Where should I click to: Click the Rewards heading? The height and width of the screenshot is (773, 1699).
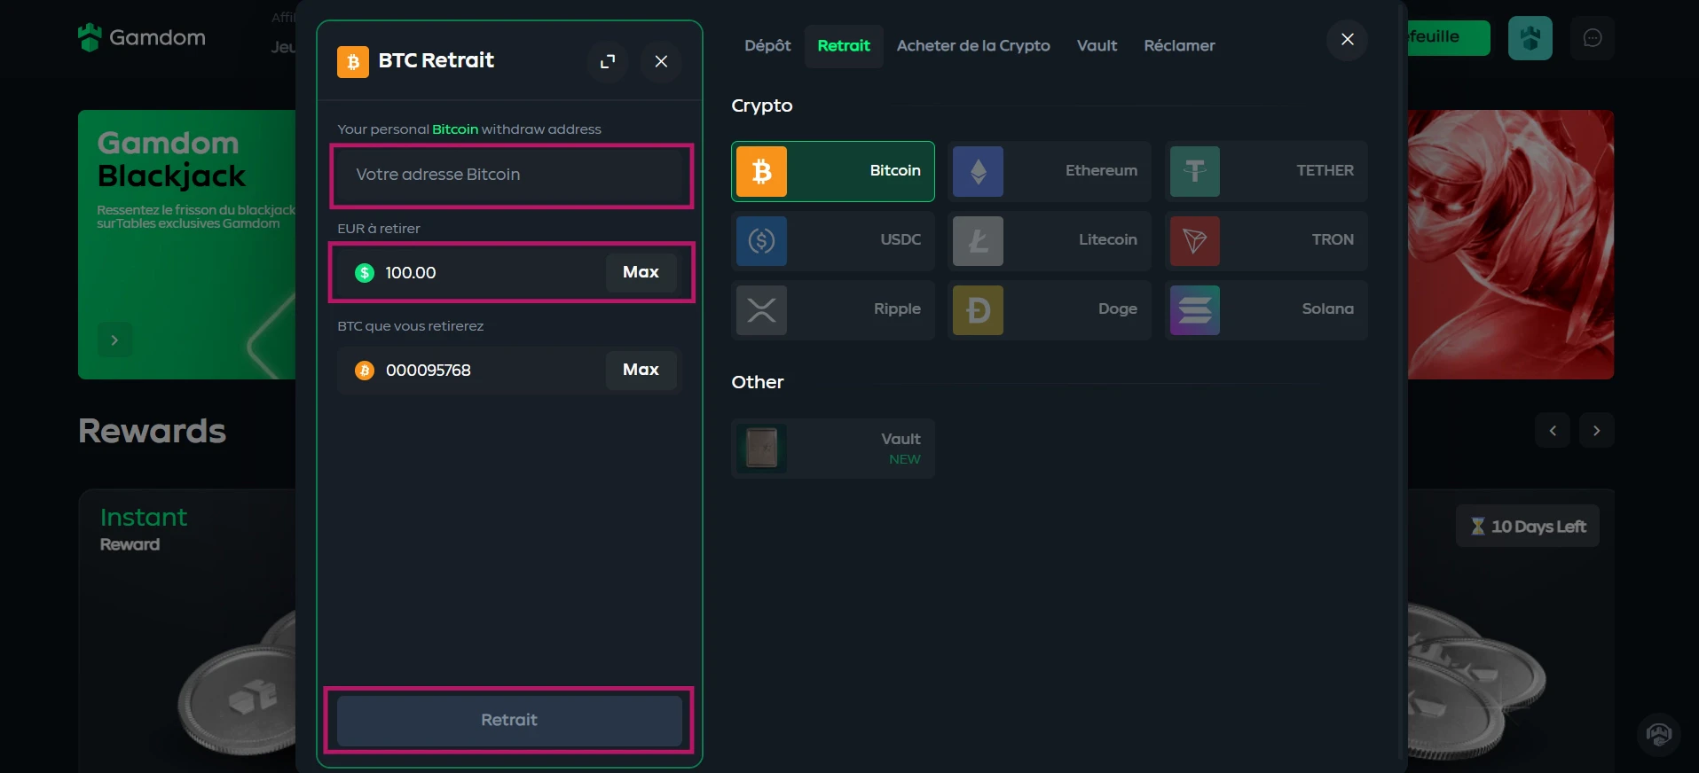(x=152, y=432)
